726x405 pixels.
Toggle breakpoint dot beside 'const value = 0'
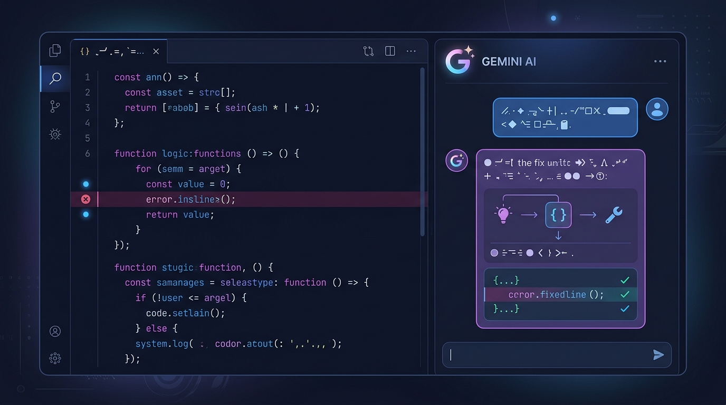click(86, 184)
